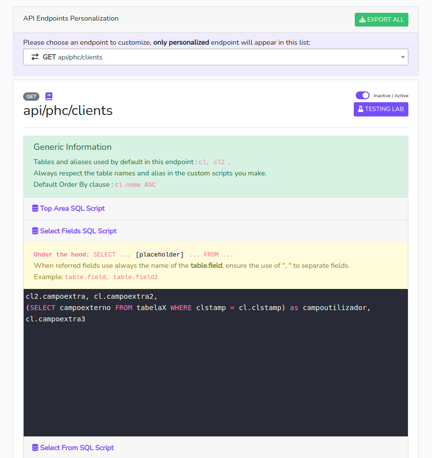Click the cl.campoextra3 line in code editor

[x=56, y=319]
